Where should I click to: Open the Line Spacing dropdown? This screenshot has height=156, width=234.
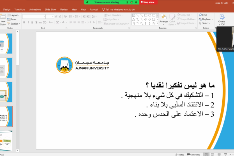point(94,16)
